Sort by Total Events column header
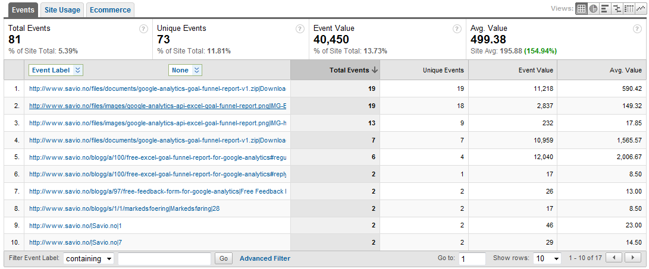This screenshot has height=269, width=649. point(350,70)
